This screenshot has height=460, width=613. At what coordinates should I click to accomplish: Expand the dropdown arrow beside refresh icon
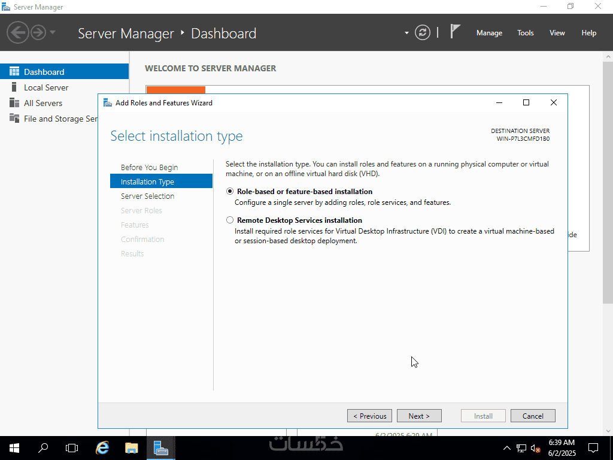pos(406,33)
